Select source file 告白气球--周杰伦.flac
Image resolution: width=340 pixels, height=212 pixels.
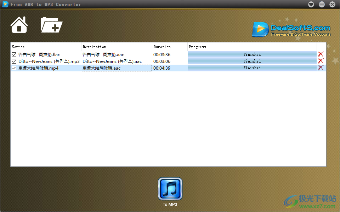(x=39, y=54)
